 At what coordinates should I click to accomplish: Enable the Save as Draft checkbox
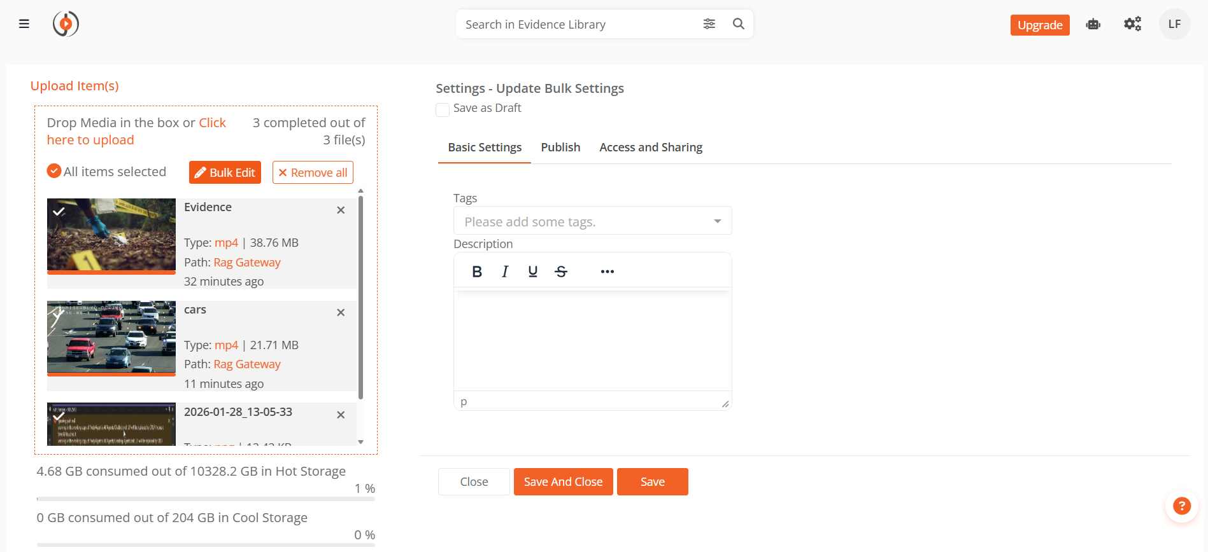tap(443, 109)
